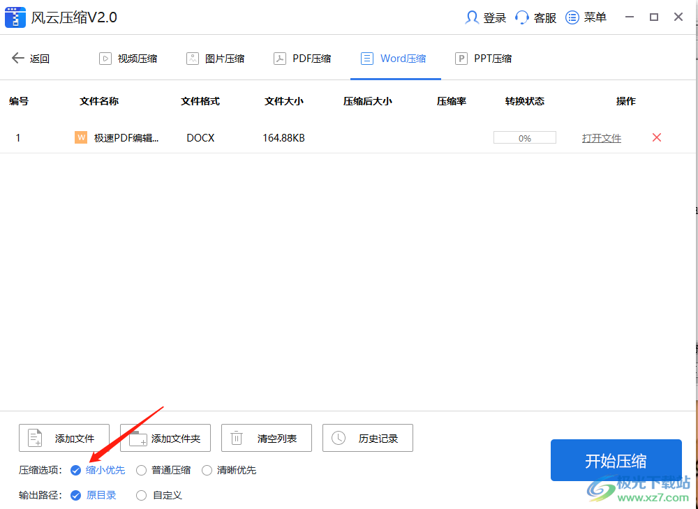Image resolution: width=698 pixels, height=509 pixels.
Task: Click the Word压缩 document icon
Action: pyautogui.click(x=367, y=59)
